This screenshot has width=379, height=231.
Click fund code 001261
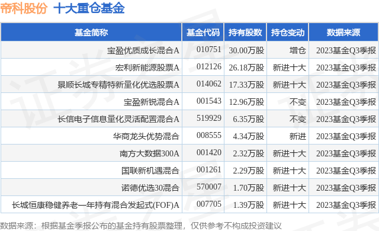click(209, 169)
